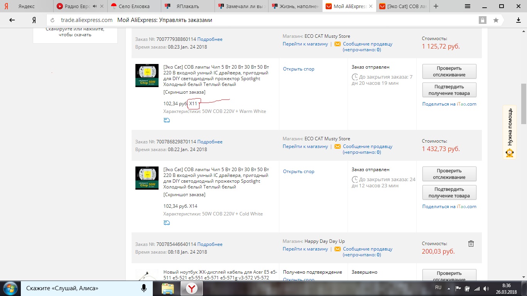Open the browser downloads arrow icon
527x296 pixels.
click(x=519, y=20)
